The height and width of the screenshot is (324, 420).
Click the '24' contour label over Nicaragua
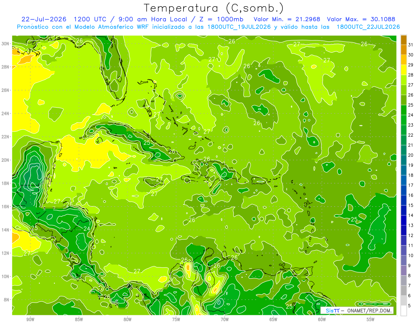pyautogui.click(x=87, y=229)
